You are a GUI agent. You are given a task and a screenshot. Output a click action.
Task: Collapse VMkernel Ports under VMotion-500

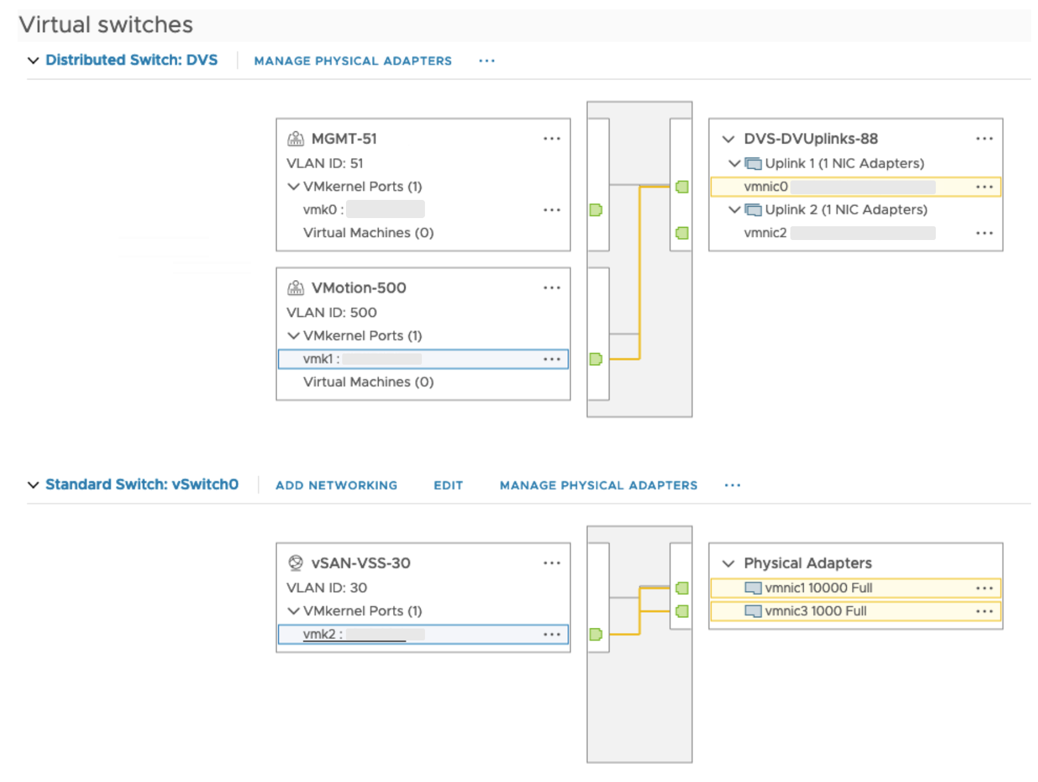pyautogui.click(x=293, y=336)
